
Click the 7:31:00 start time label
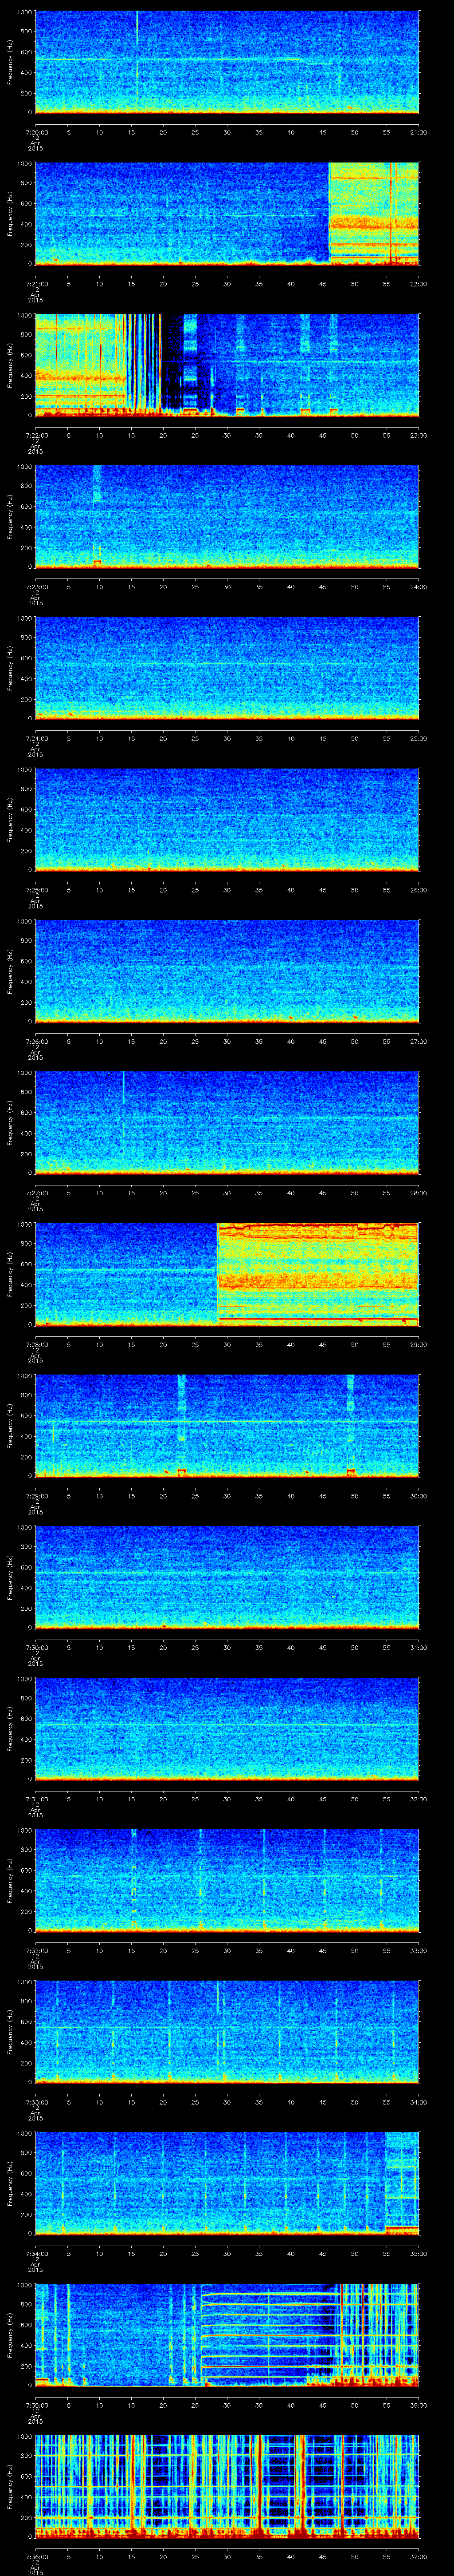[x=36, y=1799]
